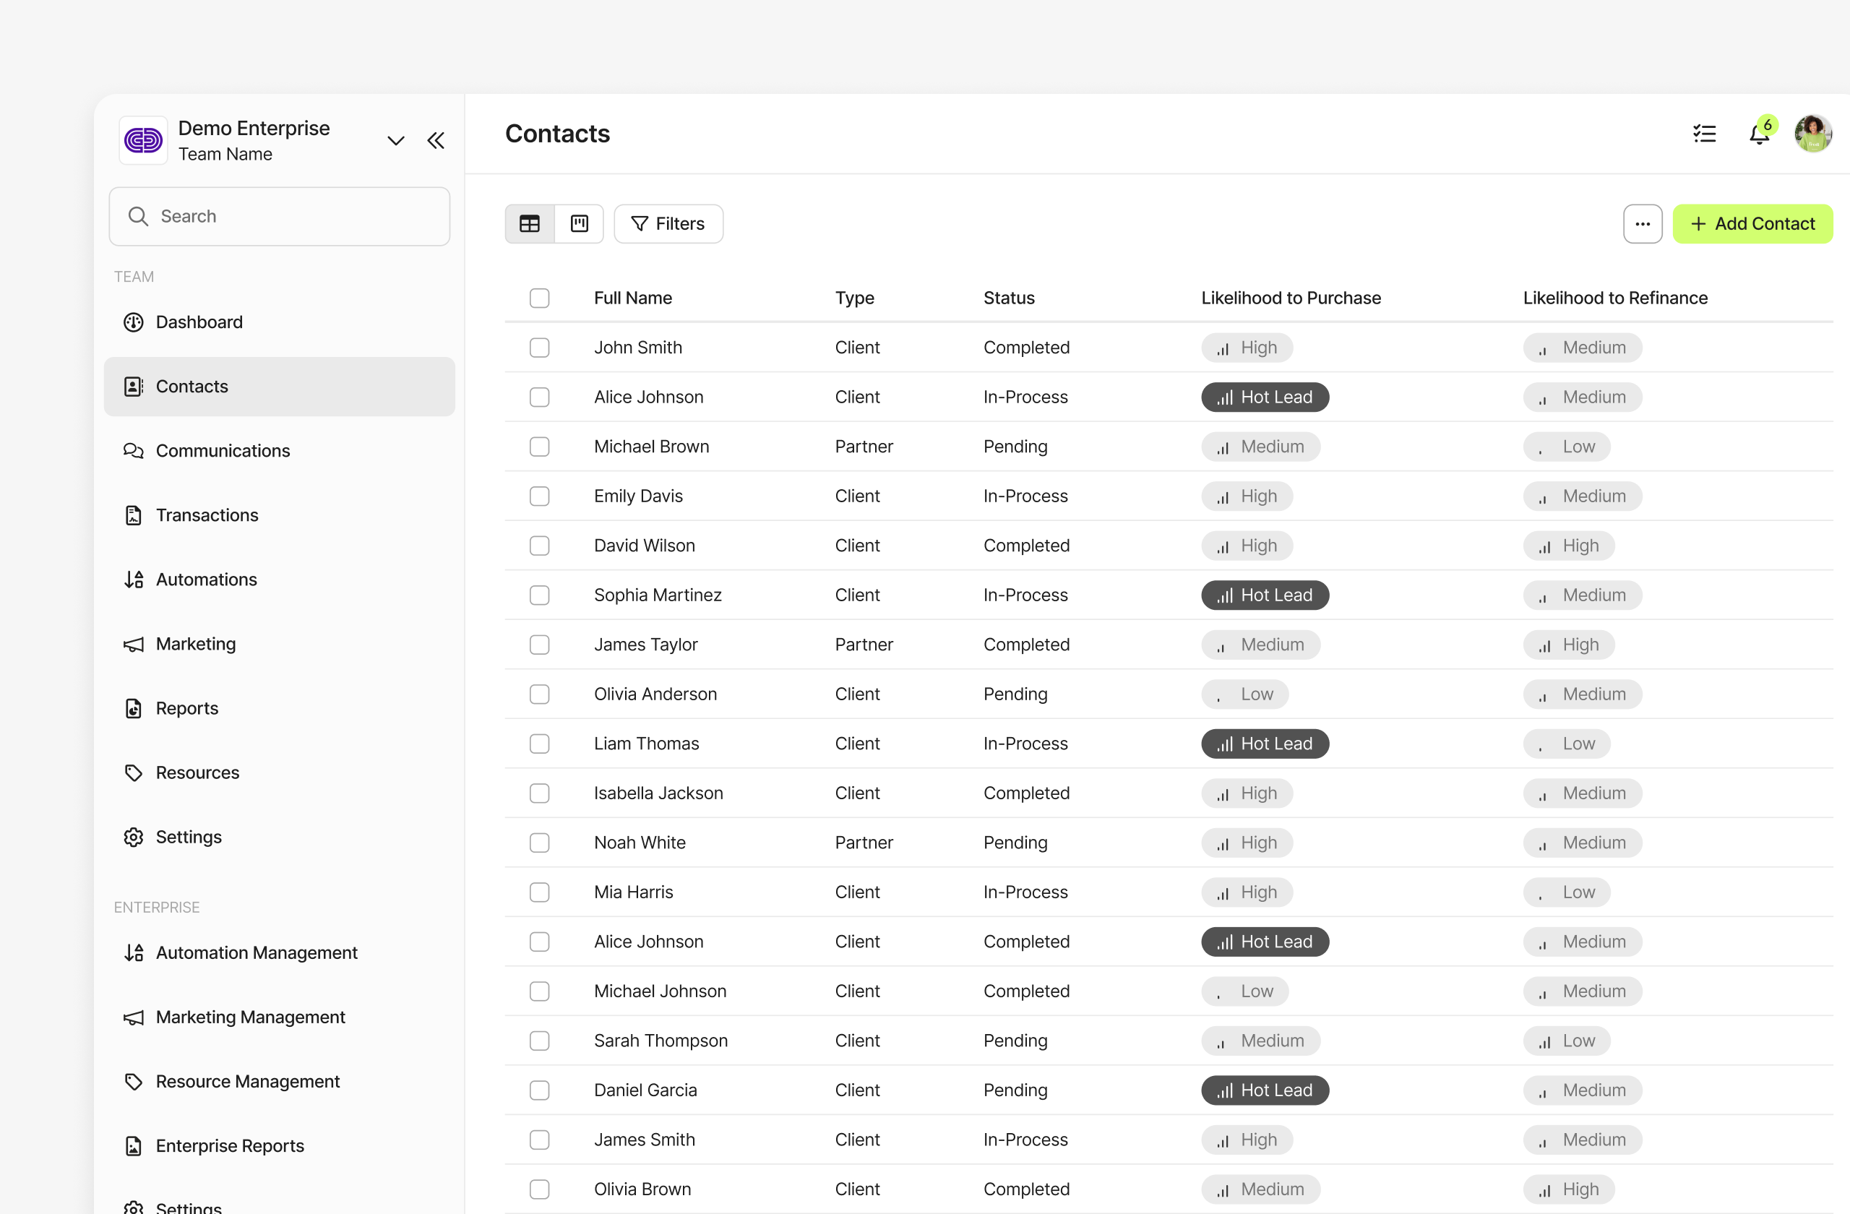Collapse the sidebar with double chevron
1850x1214 pixels.
(x=435, y=141)
